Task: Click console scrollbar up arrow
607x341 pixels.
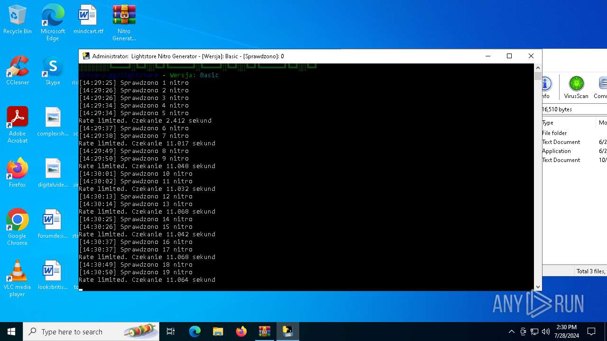Action: click(x=538, y=67)
